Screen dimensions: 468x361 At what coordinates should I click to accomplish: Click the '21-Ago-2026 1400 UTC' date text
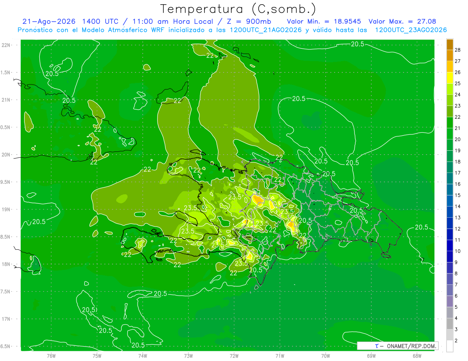point(69,21)
